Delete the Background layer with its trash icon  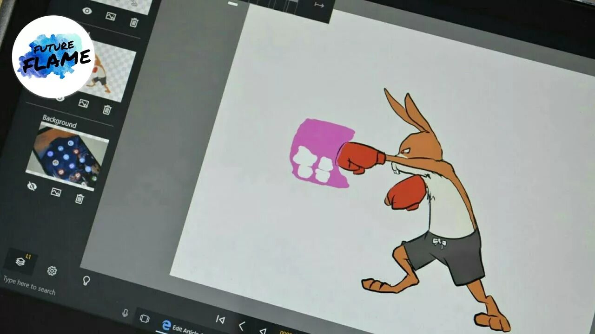pyautogui.click(x=79, y=199)
